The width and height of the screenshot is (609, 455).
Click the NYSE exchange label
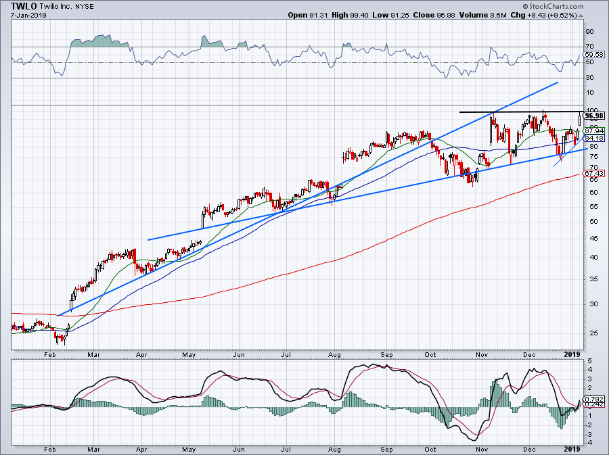point(85,6)
